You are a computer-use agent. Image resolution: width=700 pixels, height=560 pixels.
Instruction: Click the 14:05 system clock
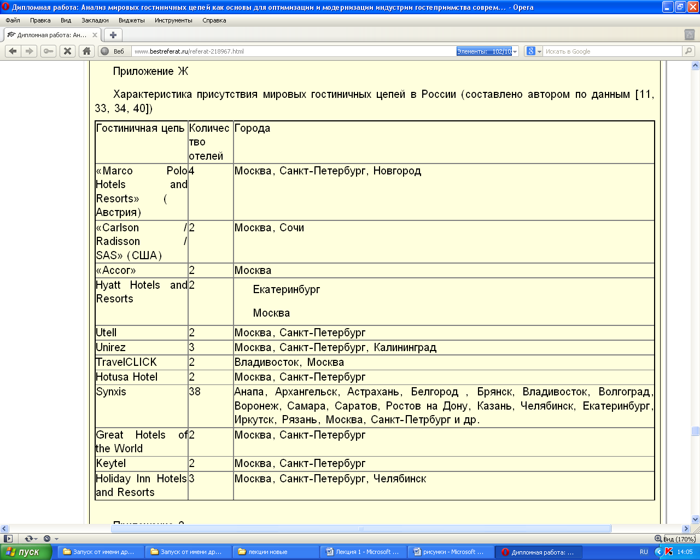pyautogui.click(x=685, y=552)
